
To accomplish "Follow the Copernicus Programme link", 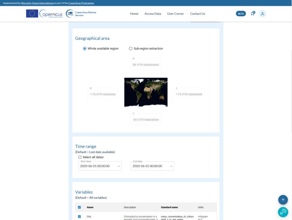I will pyautogui.click(x=81, y=3).
